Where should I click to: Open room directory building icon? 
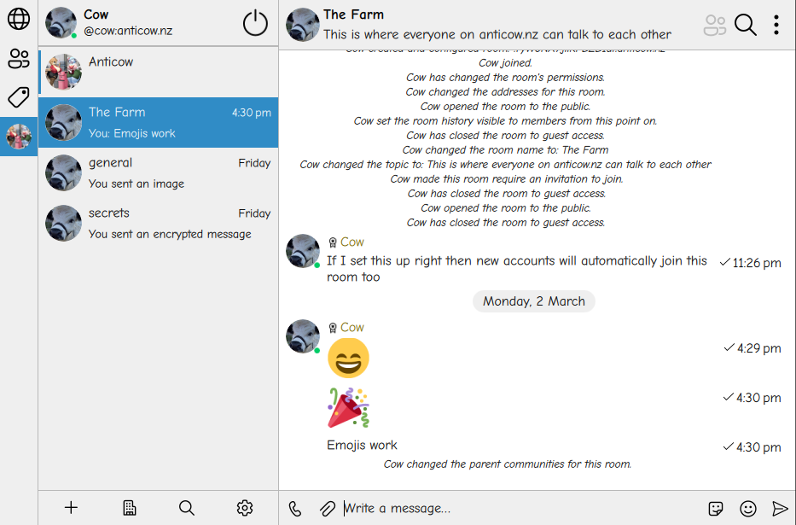pyautogui.click(x=130, y=508)
